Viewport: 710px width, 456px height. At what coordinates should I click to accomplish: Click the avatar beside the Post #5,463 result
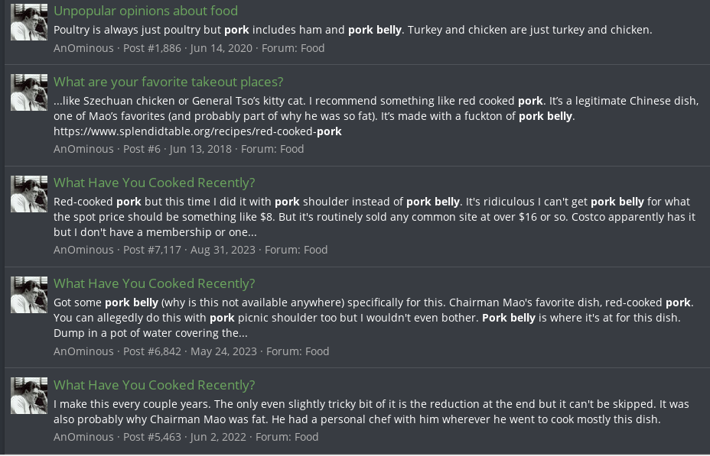(x=29, y=396)
